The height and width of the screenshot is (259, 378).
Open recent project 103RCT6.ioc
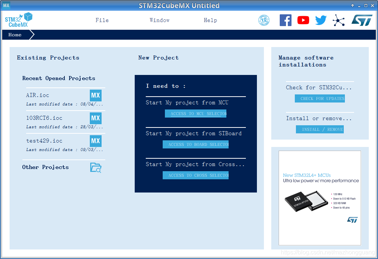pyautogui.click(x=45, y=118)
